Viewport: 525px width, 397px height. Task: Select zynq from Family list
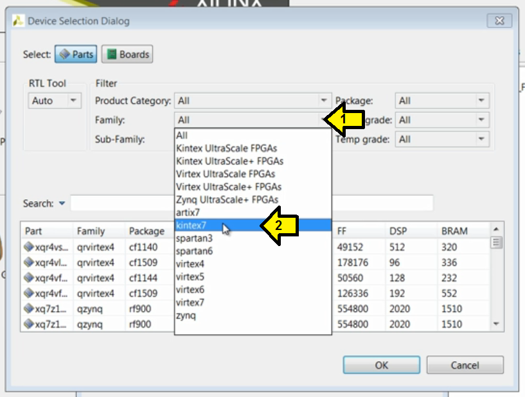[x=253, y=315]
